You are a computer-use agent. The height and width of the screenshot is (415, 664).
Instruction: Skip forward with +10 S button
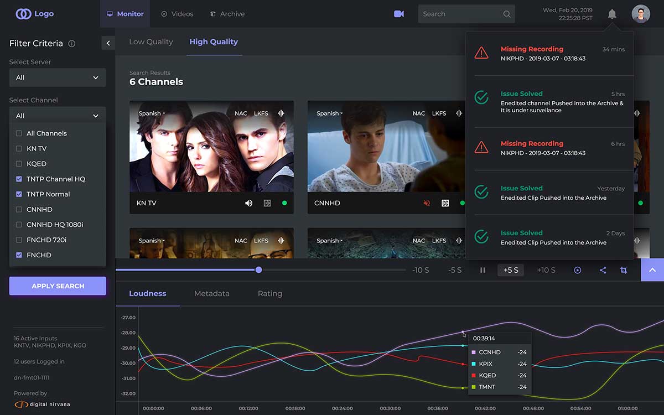coord(546,270)
